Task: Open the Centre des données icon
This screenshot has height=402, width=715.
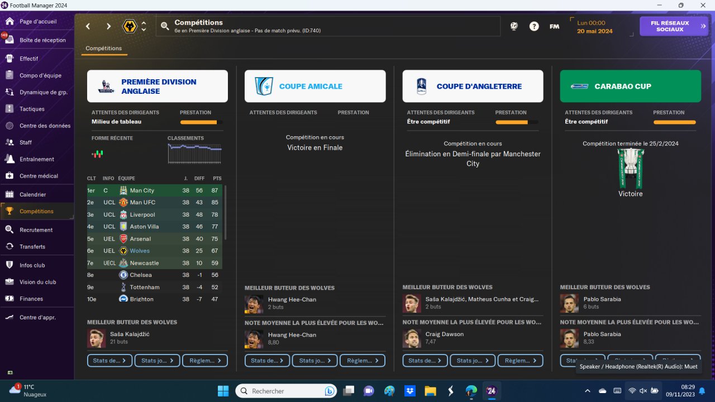Action: pyautogui.click(x=9, y=126)
